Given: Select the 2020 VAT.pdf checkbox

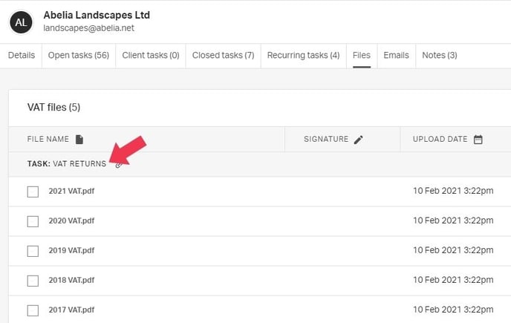Looking at the screenshot, I should 33,221.
